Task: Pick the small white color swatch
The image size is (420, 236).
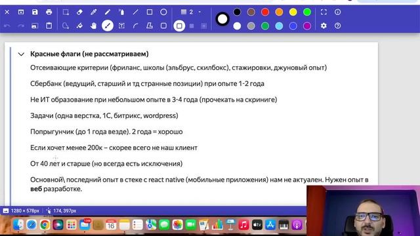Action: [237, 26]
